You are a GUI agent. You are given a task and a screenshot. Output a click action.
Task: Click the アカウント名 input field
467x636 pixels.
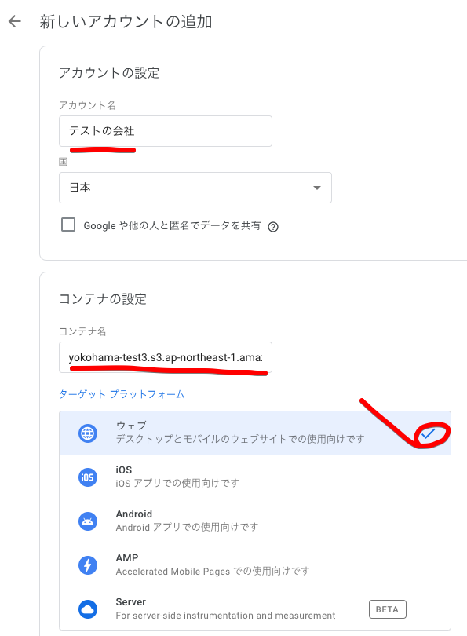click(165, 130)
